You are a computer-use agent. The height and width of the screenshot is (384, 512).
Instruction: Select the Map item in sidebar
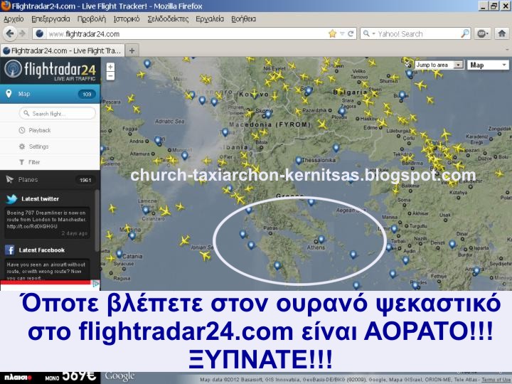tap(50, 94)
